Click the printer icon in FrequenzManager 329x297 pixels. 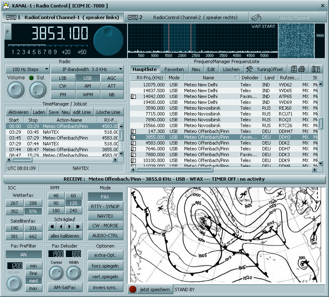pos(302,69)
